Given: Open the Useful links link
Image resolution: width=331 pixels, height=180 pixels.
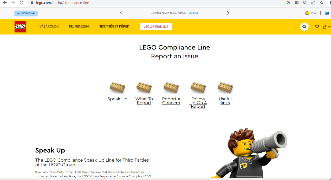Looking at the screenshot, I should [225, 101].
